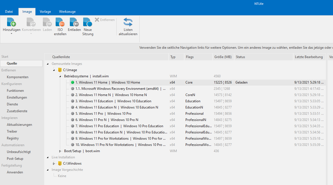Screen dimensions: 333x185
Task: Collapse the C:\Image folder node
Action: (54, 70)
